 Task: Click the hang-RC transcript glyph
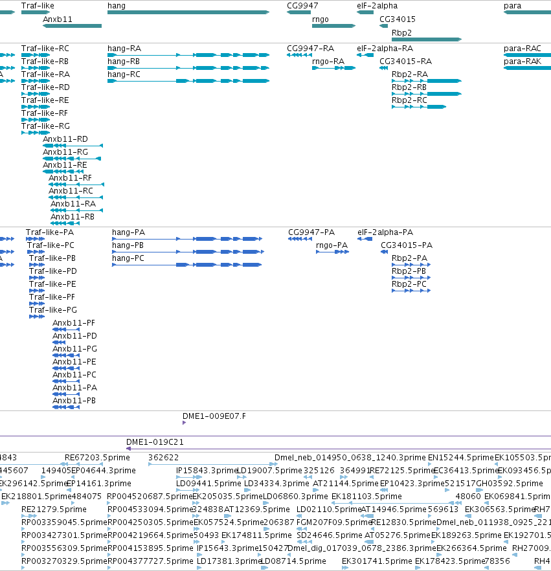(188, 81)
